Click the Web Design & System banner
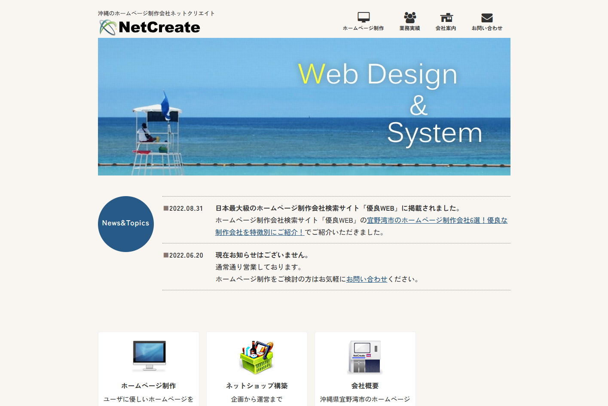This screenshot has height=406, width=608. (304, 107)
